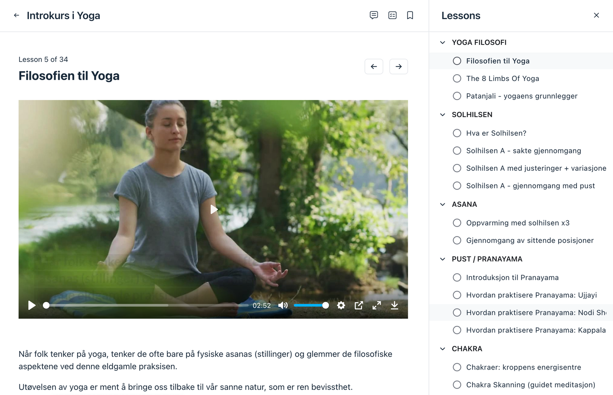Screen dimensions: 613x395
Task: Toggle completion circle for 'Hva er Solhilsen?'
Action: coord(457,133)
